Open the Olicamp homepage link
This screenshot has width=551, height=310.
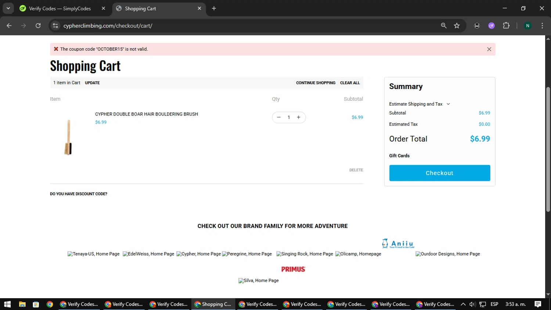(358, 254)
